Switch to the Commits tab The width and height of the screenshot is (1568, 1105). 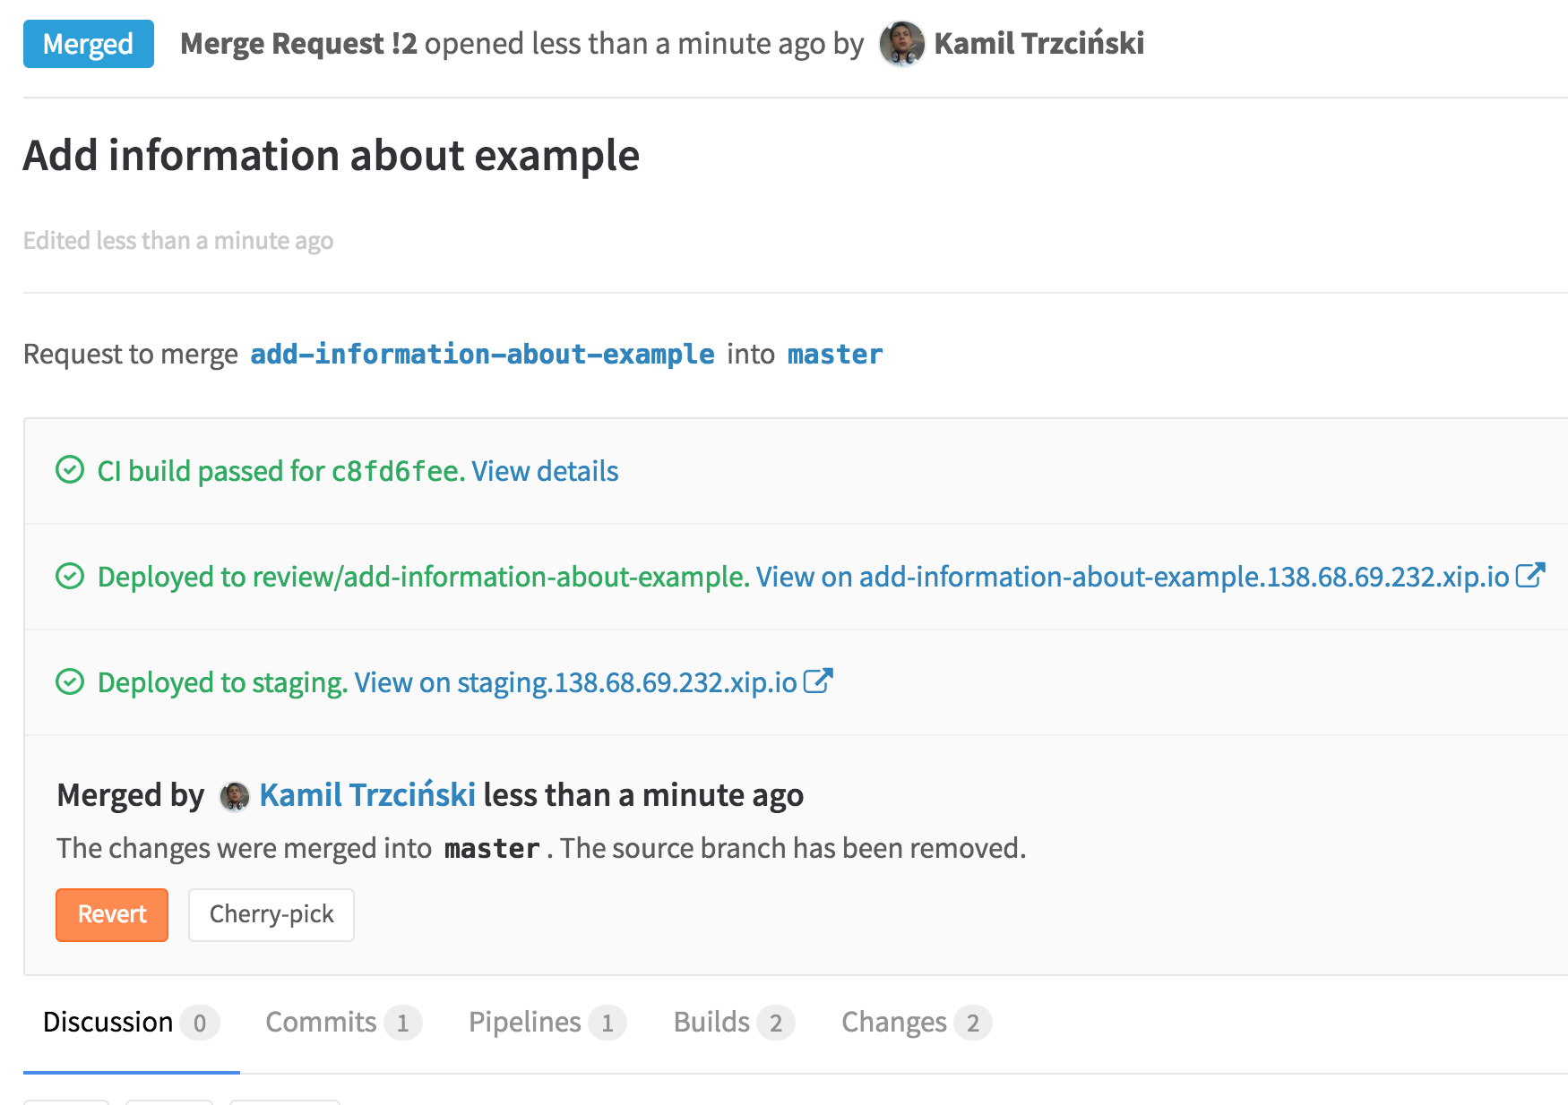[321, 1022]
